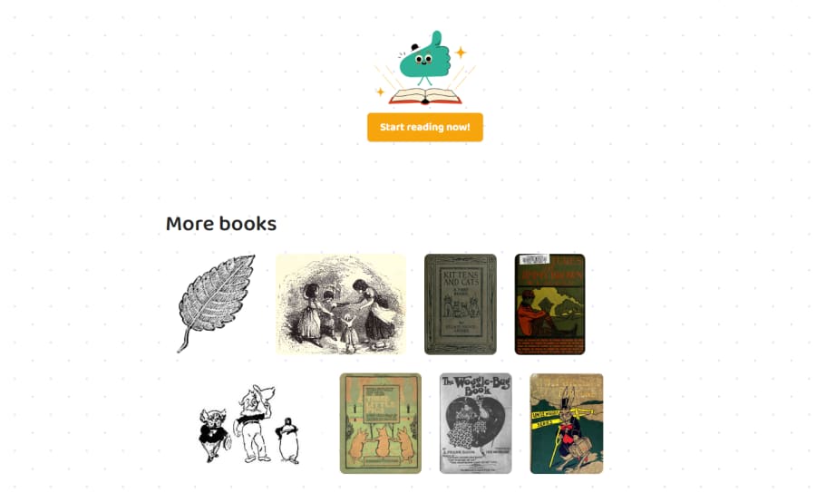
Task: Open the book with three cartoon animals drawing
Action: (x=249, y=424)
